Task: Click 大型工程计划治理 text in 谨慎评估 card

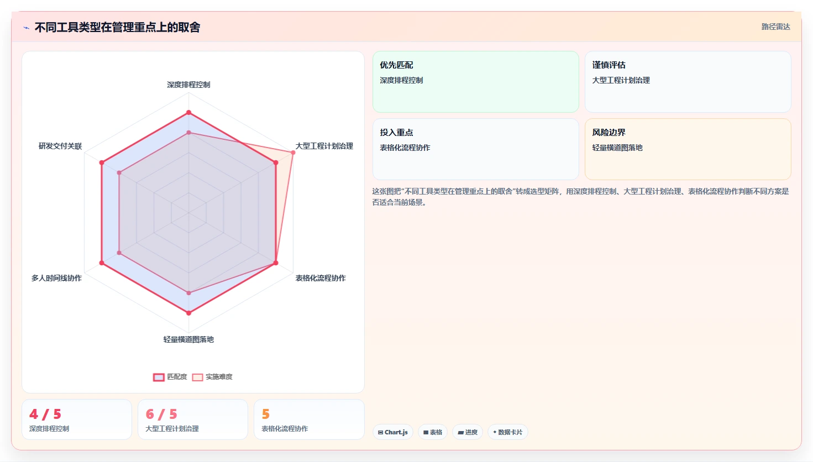Action: [621, 80]
